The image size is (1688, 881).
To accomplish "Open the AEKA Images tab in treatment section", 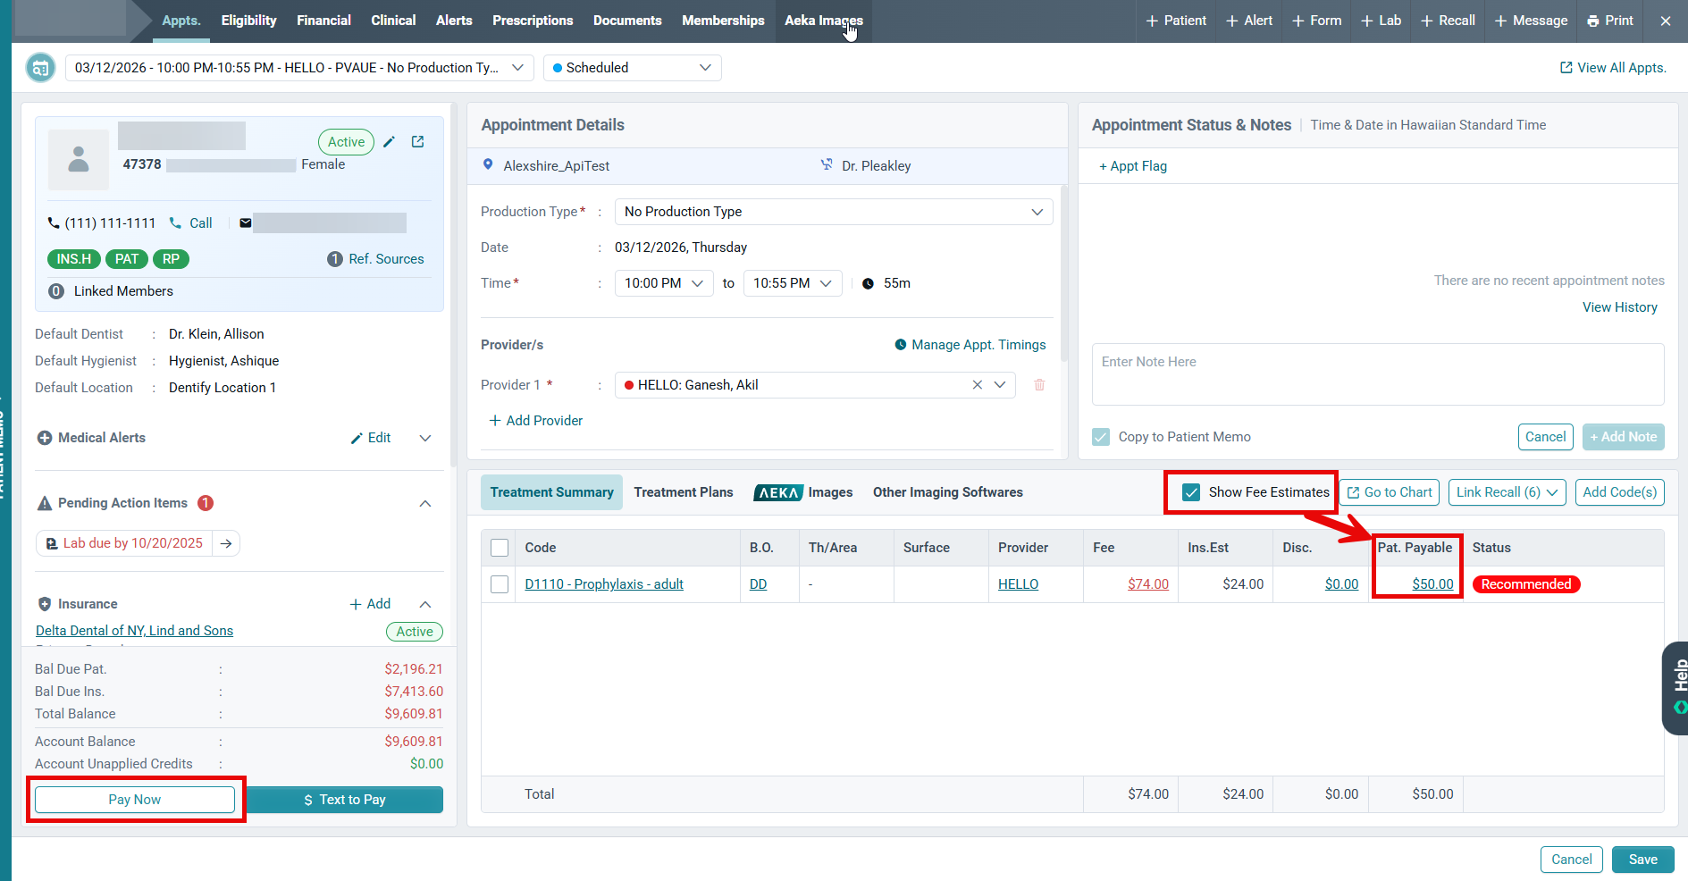I will click(803, 492).
